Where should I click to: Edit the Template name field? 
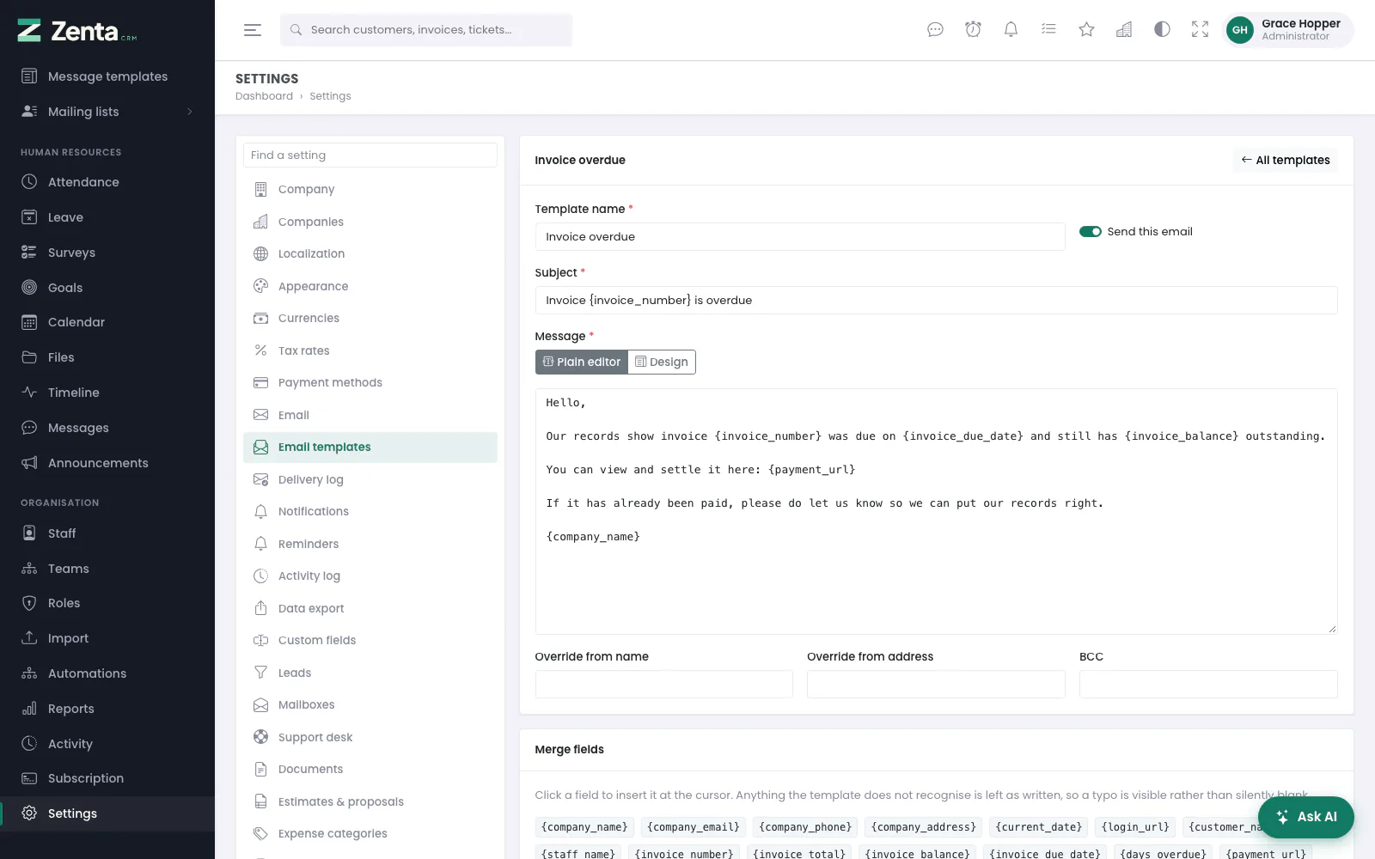(x=800, y=237)
